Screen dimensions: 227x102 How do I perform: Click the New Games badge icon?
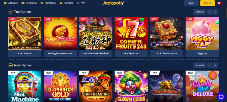[x=11, y=65]
